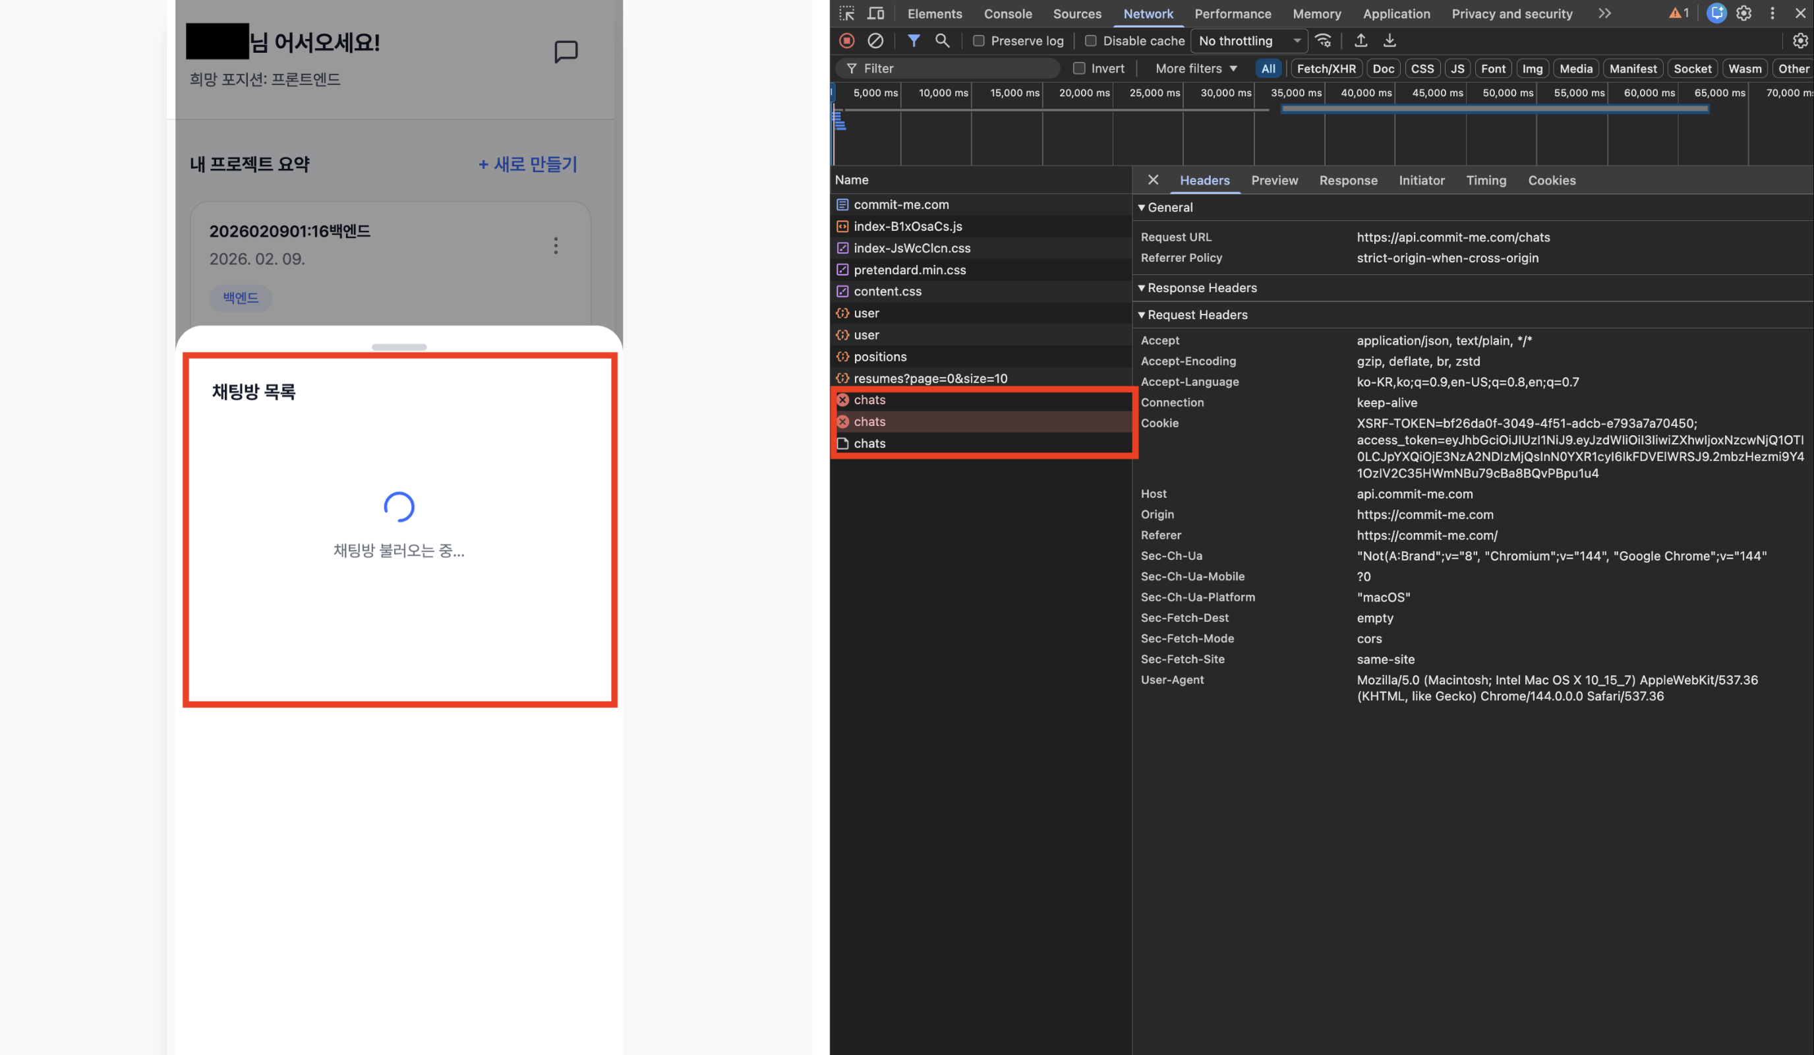
Task: Open Privacy and security tab
Action: (1511, 14)
